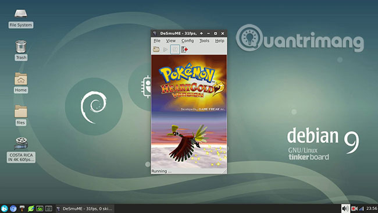Viewport: 378px width, 213px height.
Task: Launch the green leaf text editor launcher
Action: [x=31, y=208]
